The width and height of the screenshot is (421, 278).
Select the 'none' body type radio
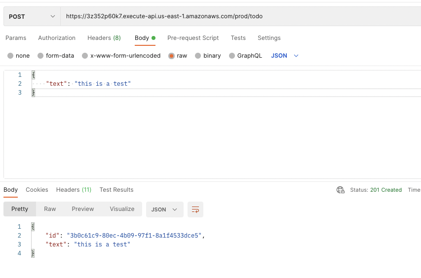[x=10, y=56]
